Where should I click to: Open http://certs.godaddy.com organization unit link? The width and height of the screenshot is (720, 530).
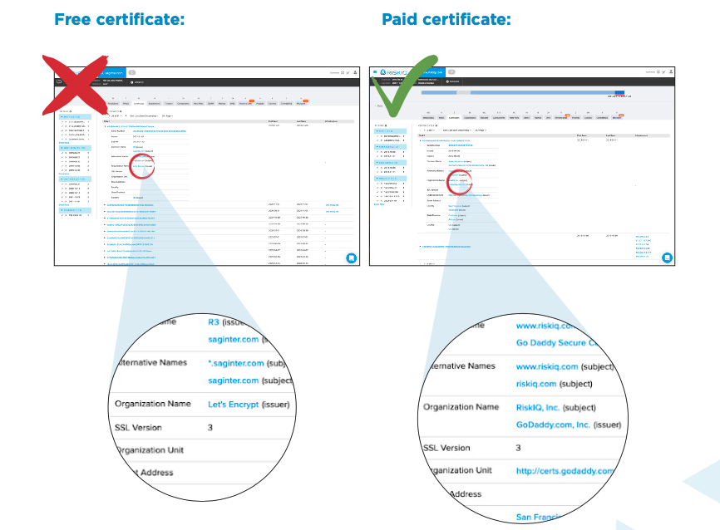[565, 471]
